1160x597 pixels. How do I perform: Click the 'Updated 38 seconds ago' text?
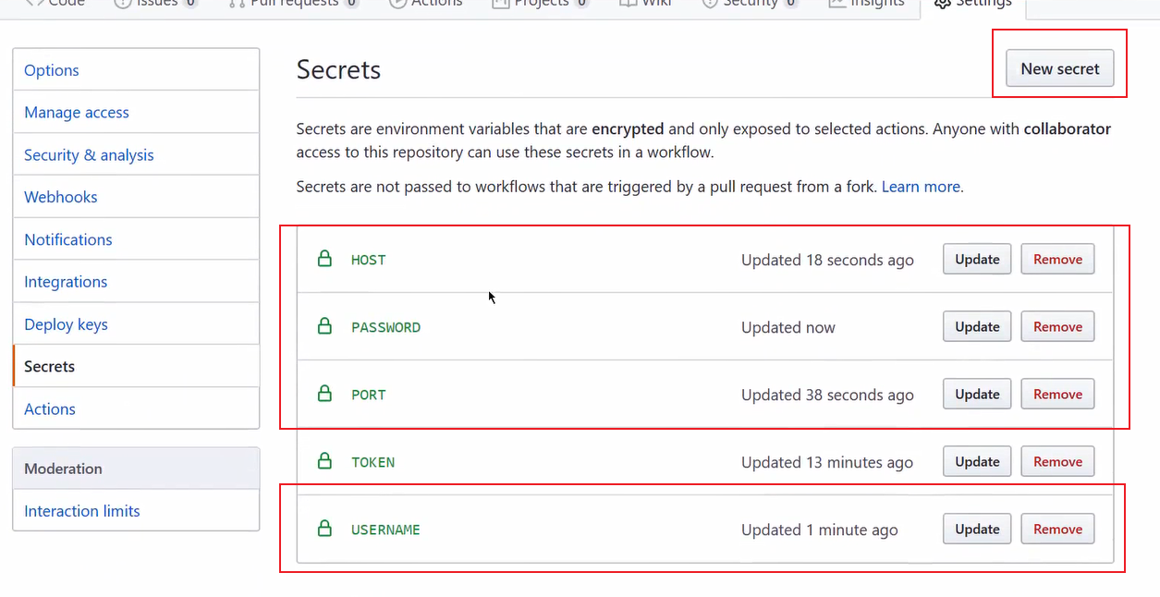[827, 395]
